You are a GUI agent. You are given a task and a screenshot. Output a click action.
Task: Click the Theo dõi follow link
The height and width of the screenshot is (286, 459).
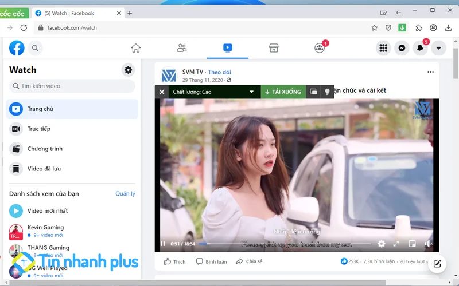point(219,72)
